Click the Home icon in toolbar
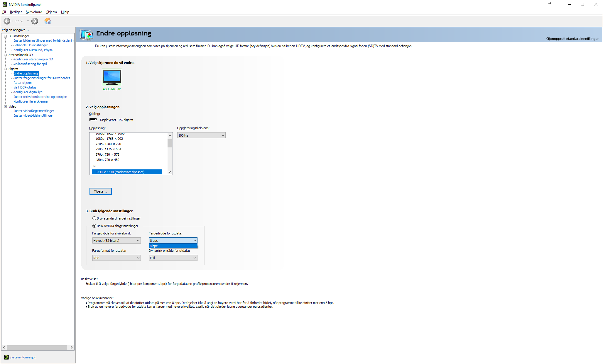The width and height of the screenshot is (603, 364). [48, 21]
